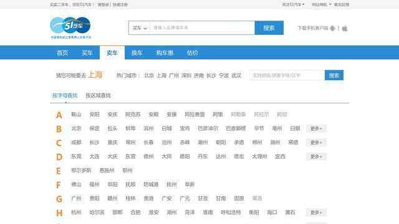Select city 丹东 in row D
Image resolution: width=399 pixels, height=224 pixels.
tap(203, 156)
